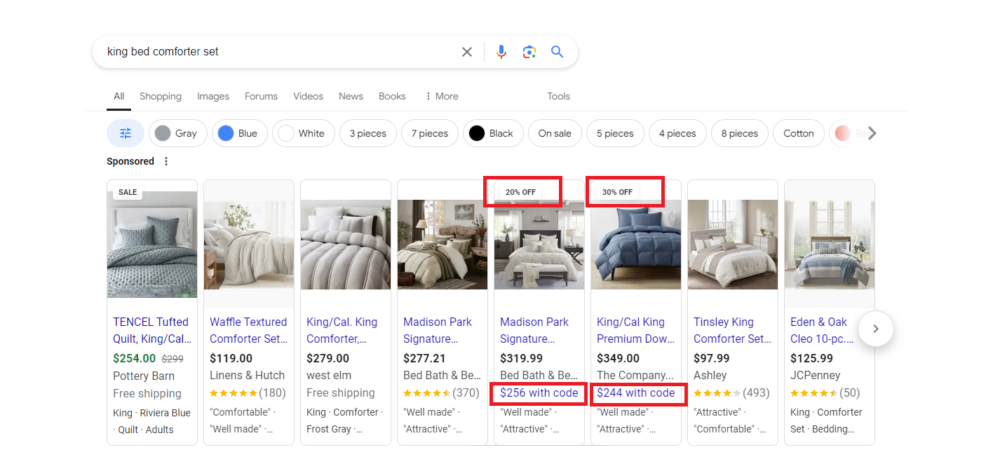Toggle the 3 pieces filter
Screen dimensions: 993x471
367,132
